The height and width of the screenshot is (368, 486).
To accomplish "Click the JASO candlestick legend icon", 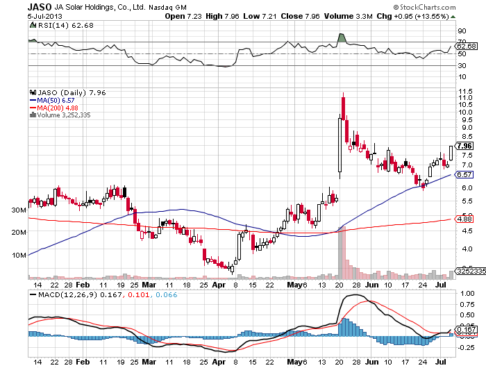I will [x=33, y=92].
